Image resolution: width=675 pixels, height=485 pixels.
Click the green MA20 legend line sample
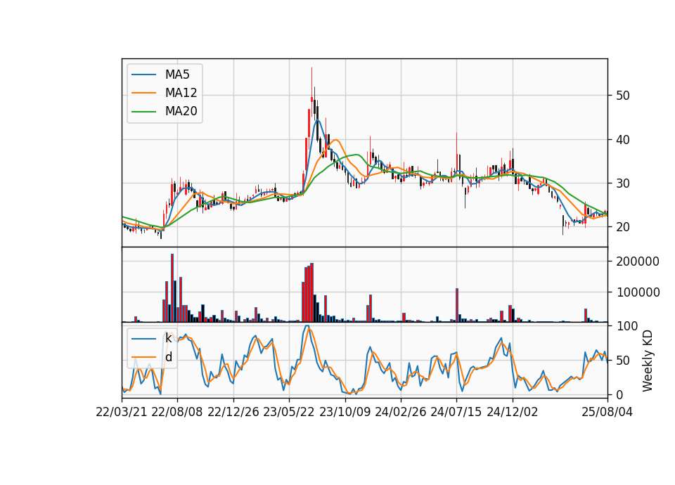pyautogui.click(x=143, y=112)
